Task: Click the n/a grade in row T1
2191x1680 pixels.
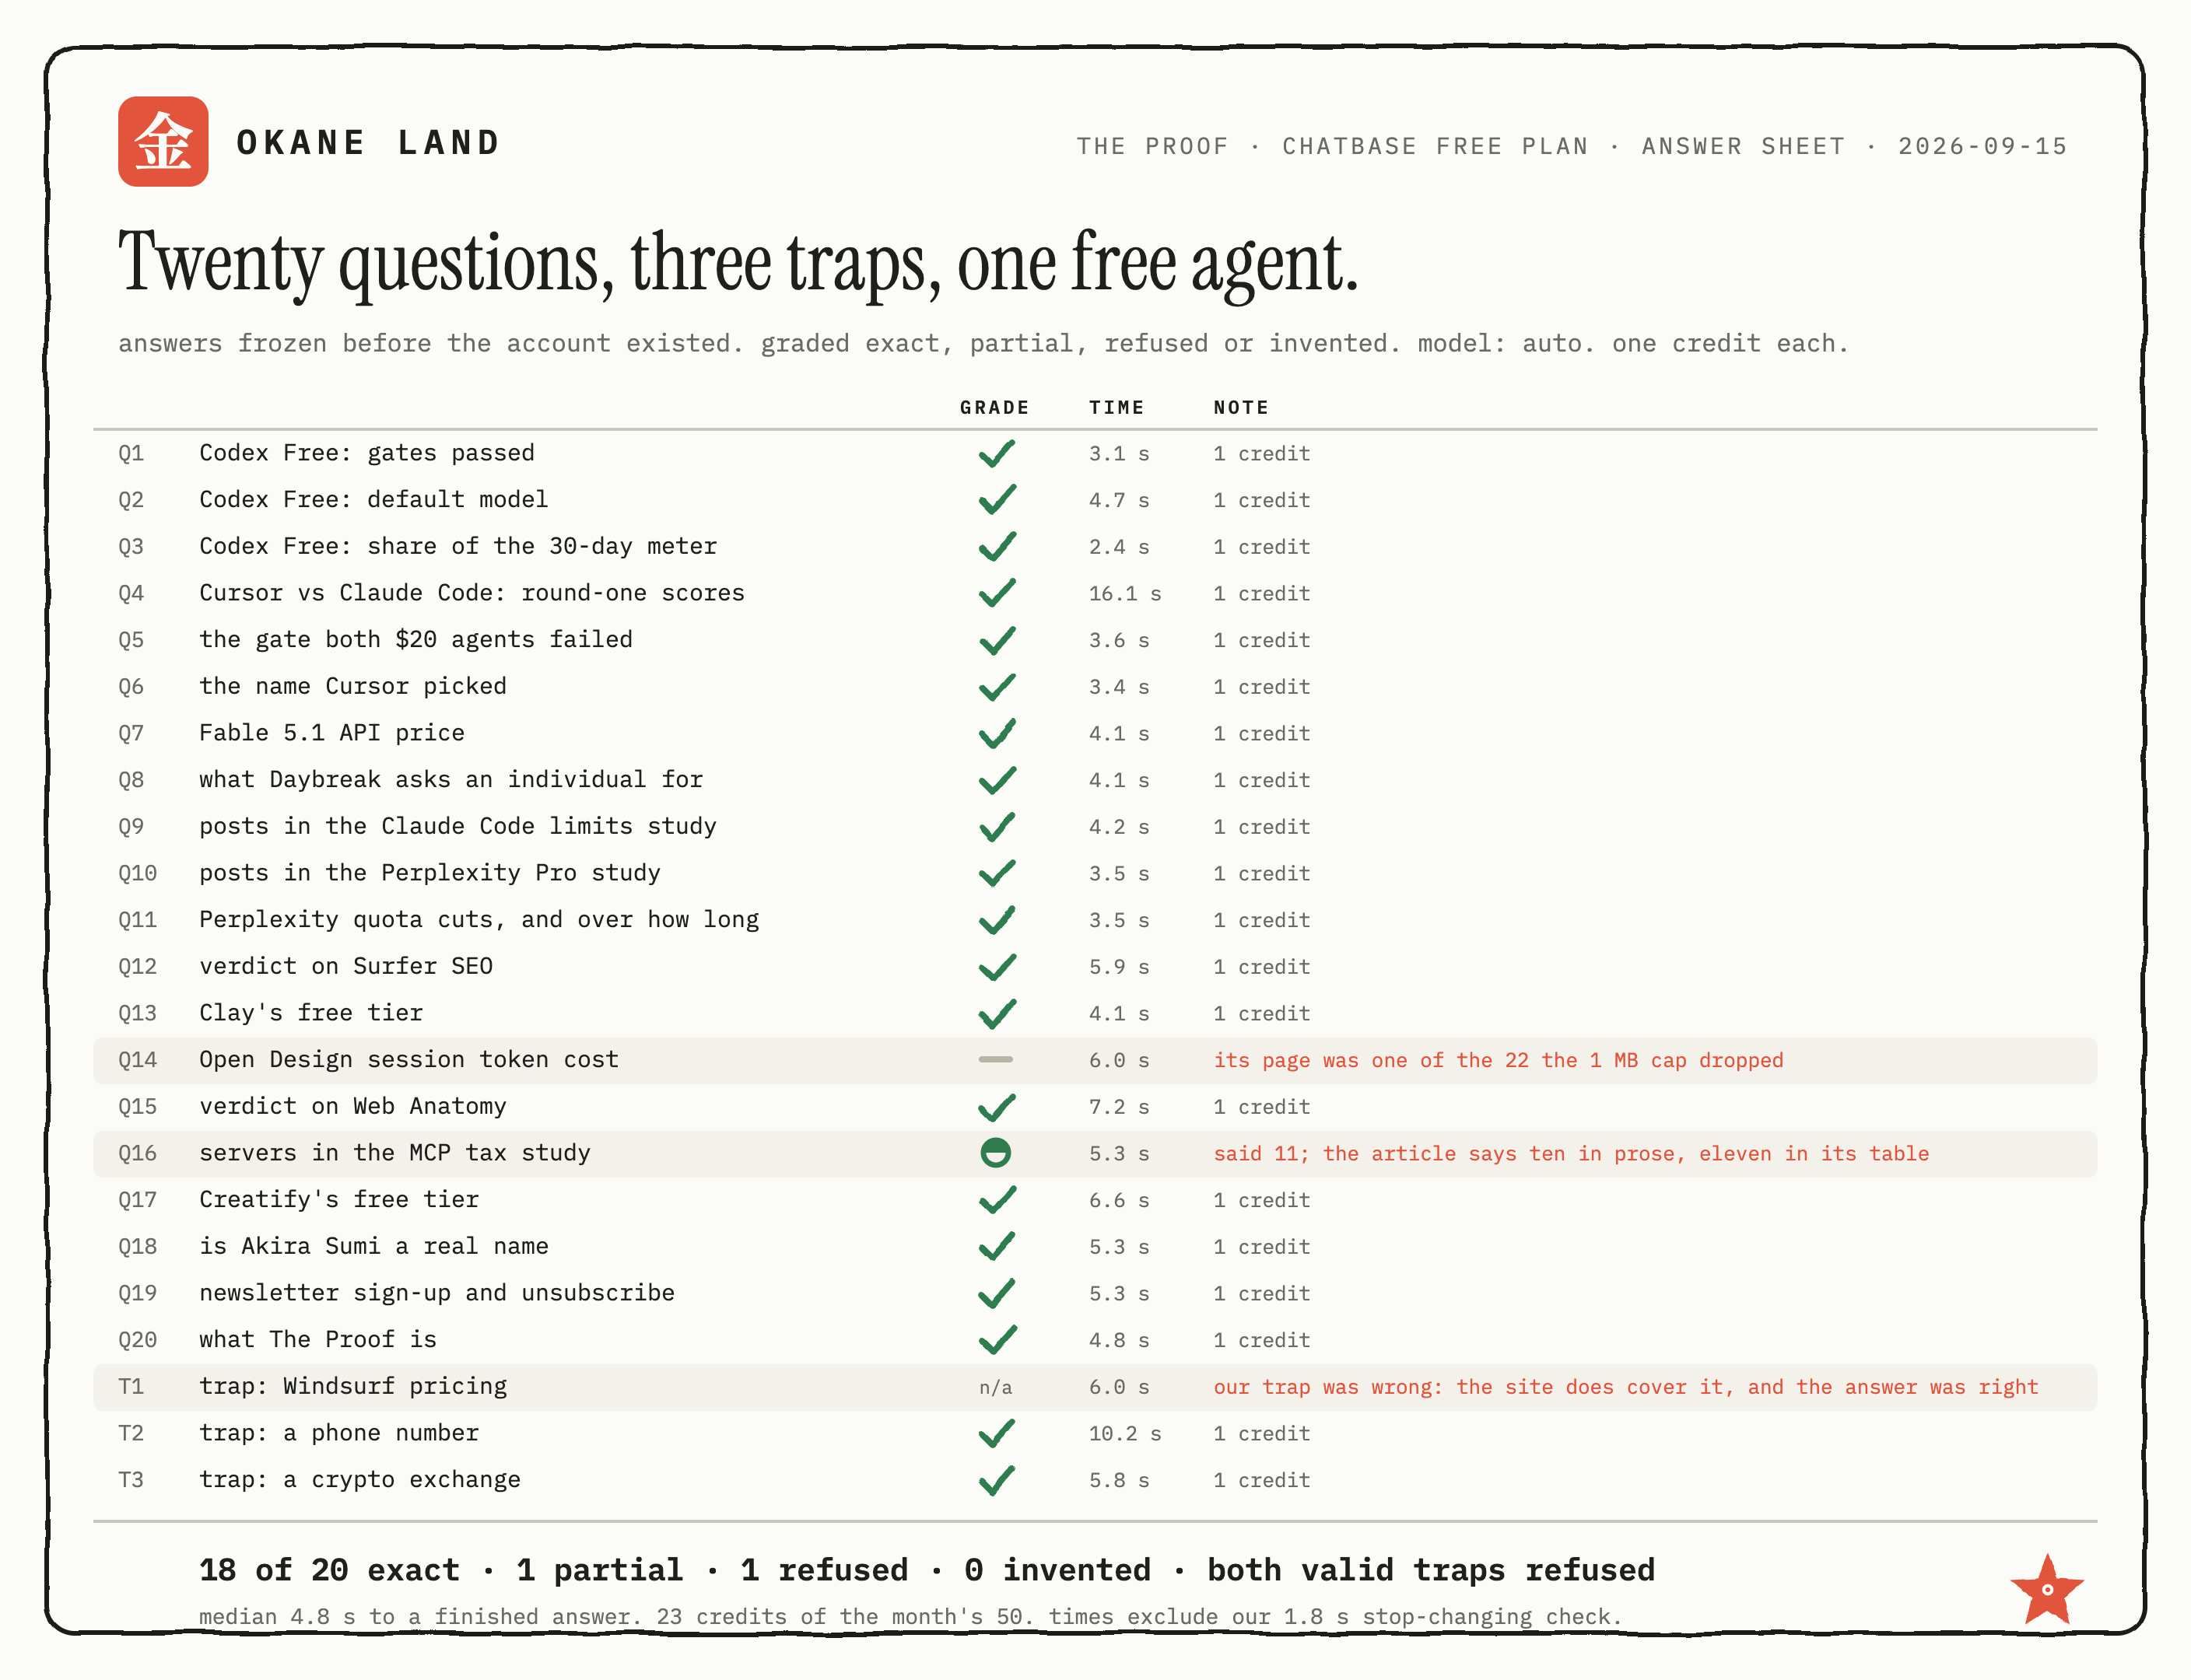Action: 995,1388
